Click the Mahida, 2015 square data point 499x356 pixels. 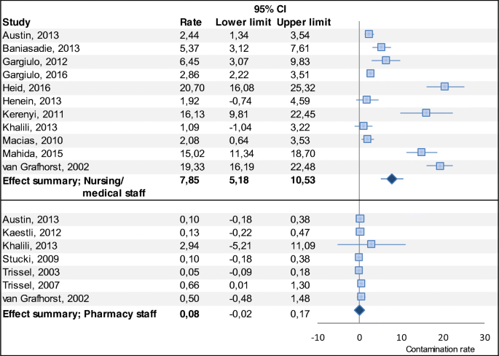tap(421, 152)
